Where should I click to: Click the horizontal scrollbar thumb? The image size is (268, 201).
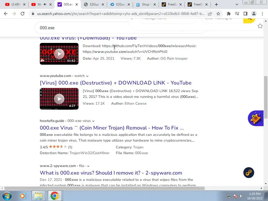pos(104,188)
